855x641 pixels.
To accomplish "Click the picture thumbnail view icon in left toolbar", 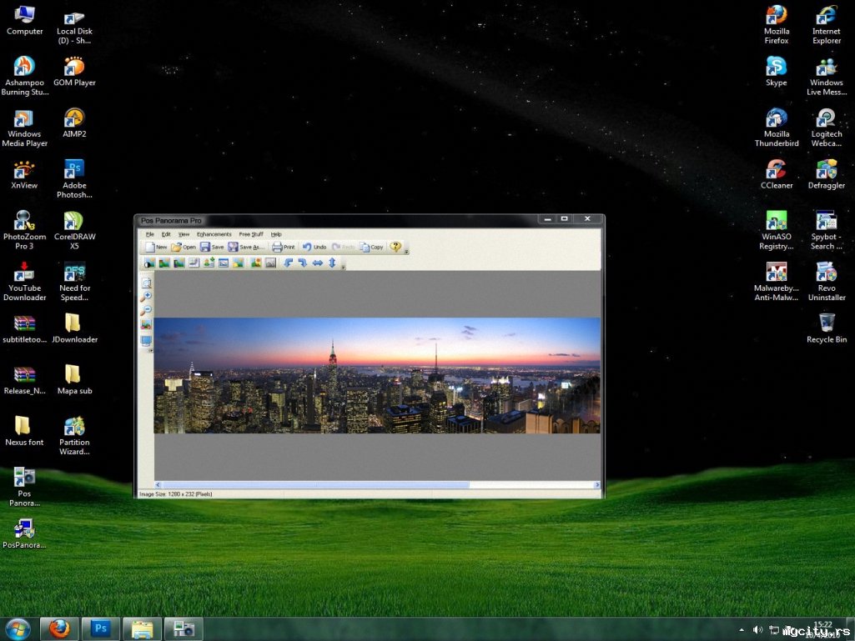I will [146, 325].
